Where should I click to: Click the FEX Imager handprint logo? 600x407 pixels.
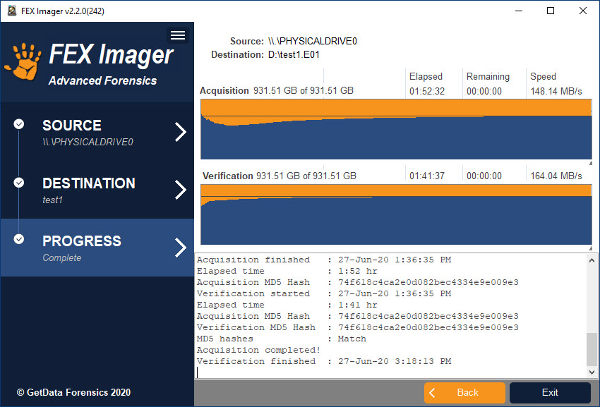coord(23,63)
